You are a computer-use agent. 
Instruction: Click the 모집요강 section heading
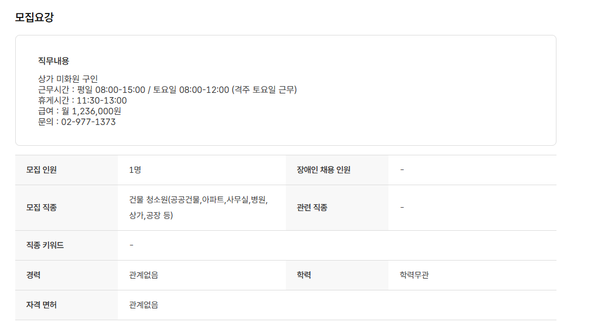(x=34, y=17)
